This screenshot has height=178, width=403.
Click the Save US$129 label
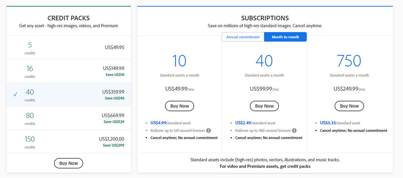[114, 122]
